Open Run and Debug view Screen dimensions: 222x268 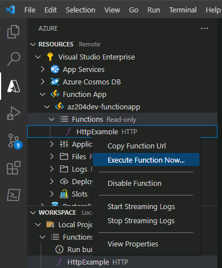coord(14,113)
